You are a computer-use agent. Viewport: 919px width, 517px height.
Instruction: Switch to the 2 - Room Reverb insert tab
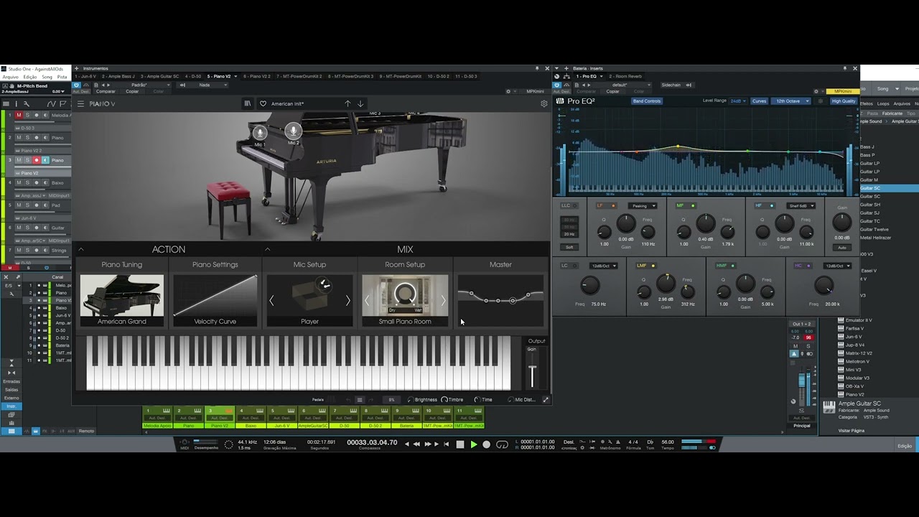[x=625, y=76]
